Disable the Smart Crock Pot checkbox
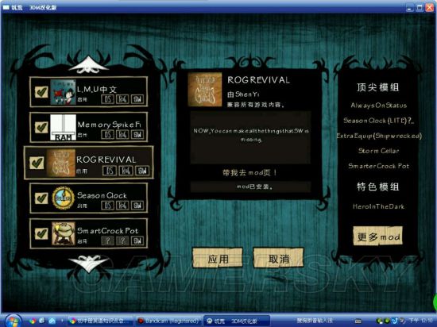This screenshot has height=327, width=437. coord(41,233)
